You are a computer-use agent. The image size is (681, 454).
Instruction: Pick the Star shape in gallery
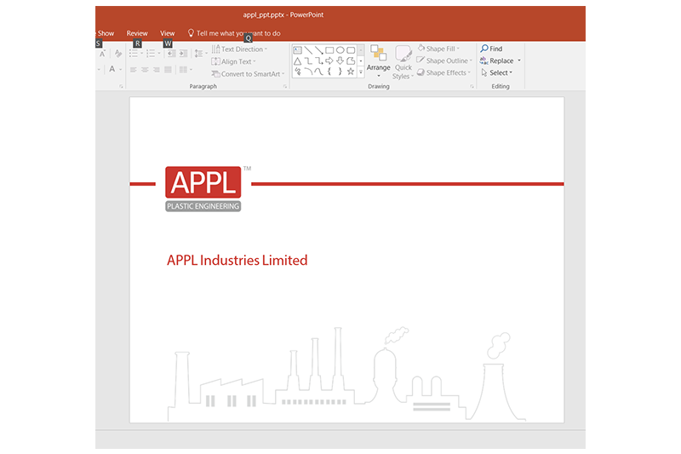pos(351,72)
